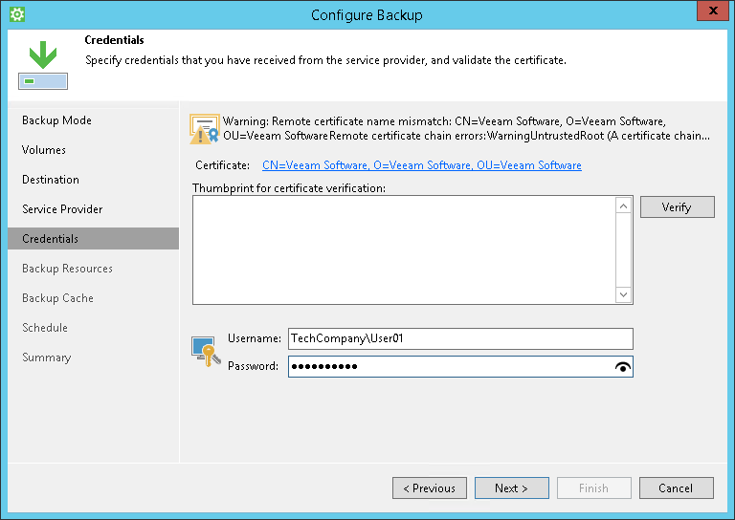Click into the Password field
735x520 pixels.
pos(450,367)
